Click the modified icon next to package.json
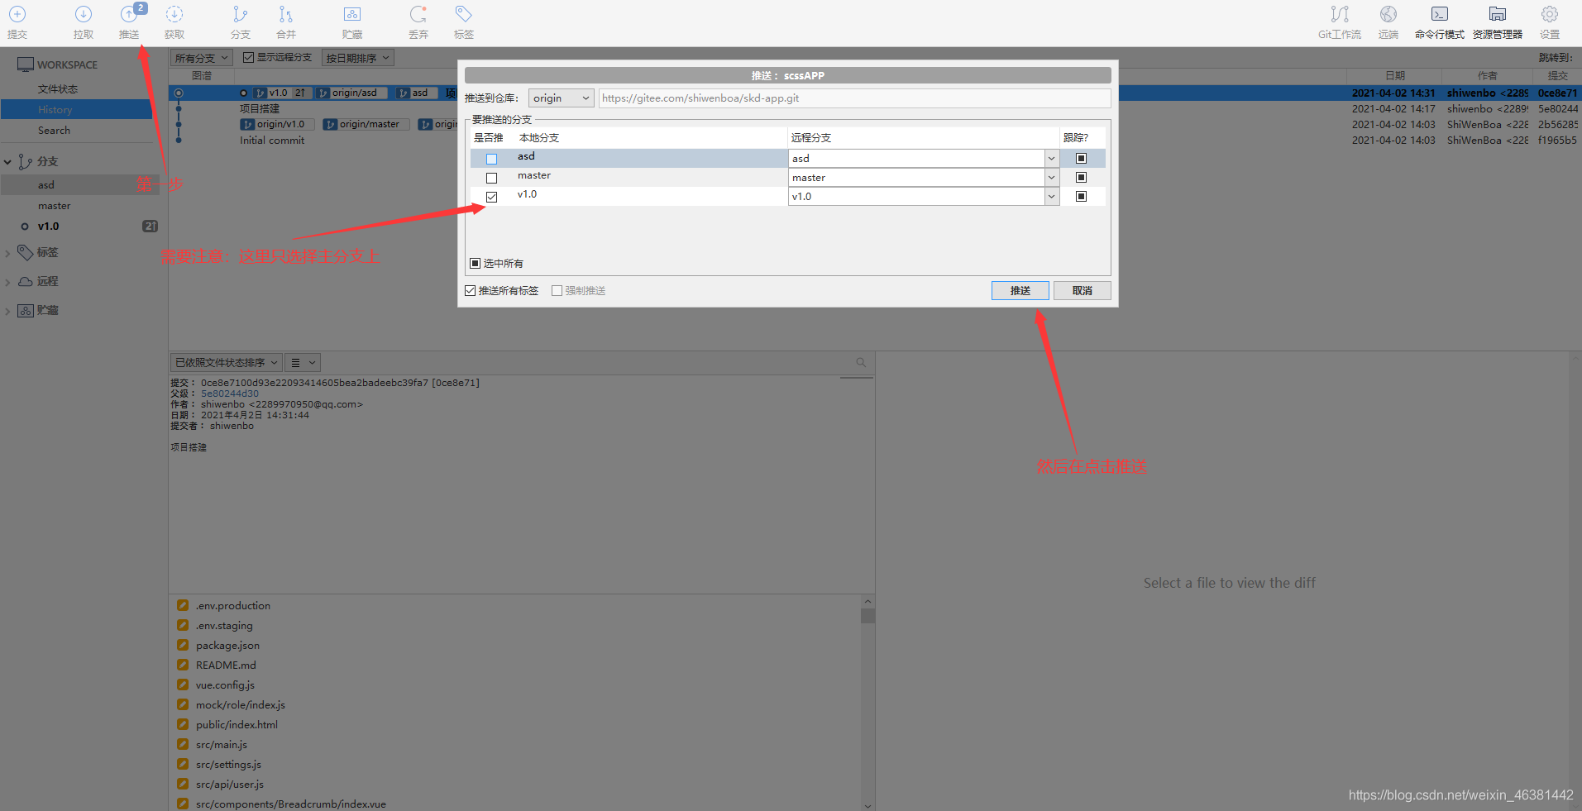Image resolution: width=1582 pixels, height=811 pixels. (x=183, y=645)
